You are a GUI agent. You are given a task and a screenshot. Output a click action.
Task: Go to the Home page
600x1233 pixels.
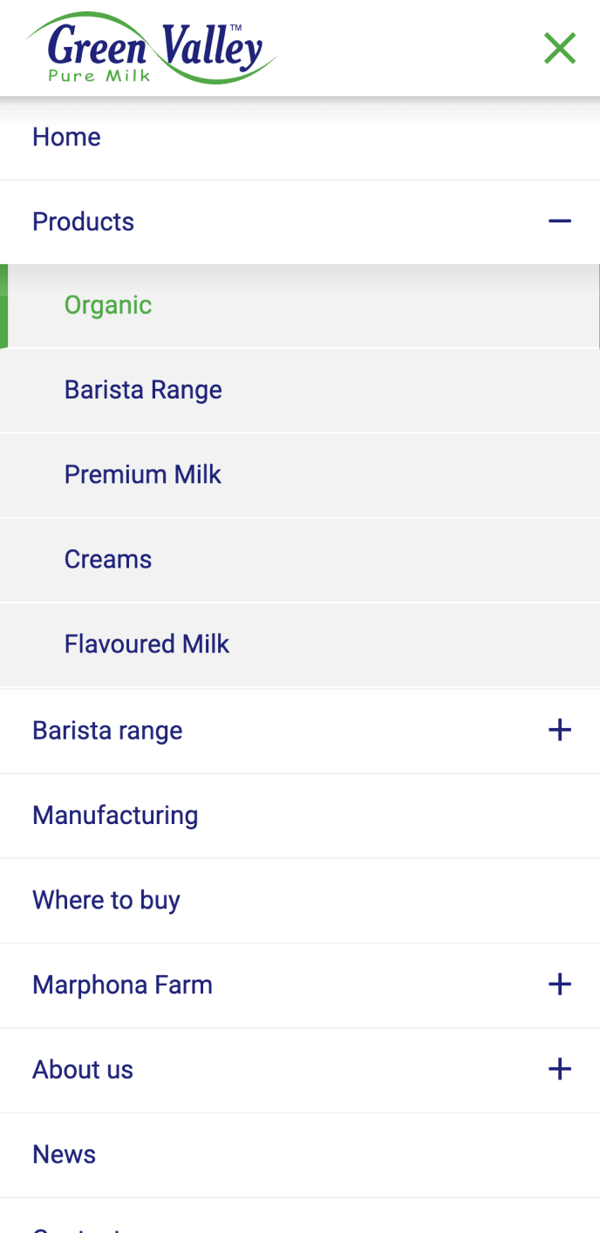66,137
